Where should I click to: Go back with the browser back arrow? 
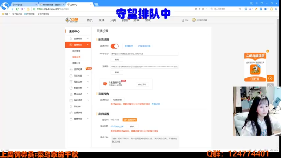click(12, 9)
